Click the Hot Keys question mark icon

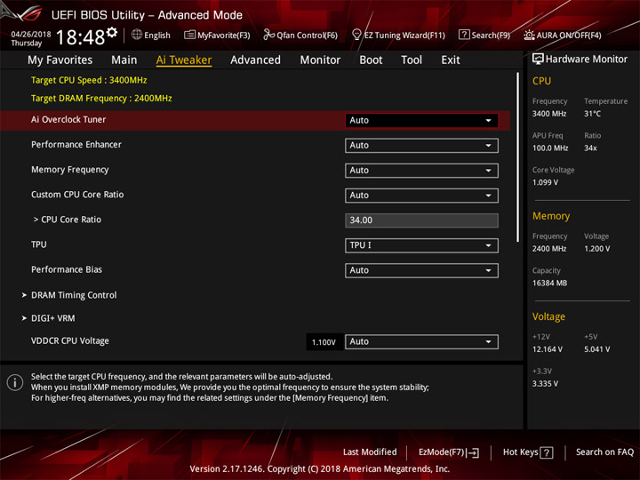click(547, 452)
